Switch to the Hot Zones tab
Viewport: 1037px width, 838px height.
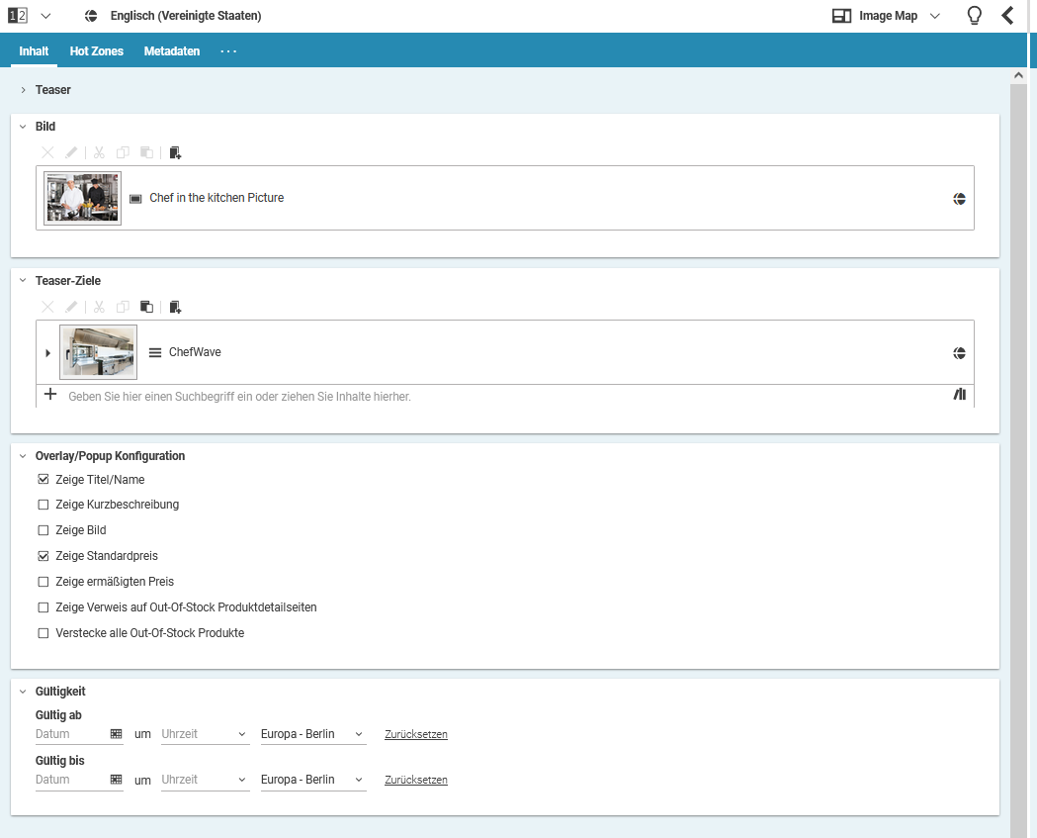point(97,51)
